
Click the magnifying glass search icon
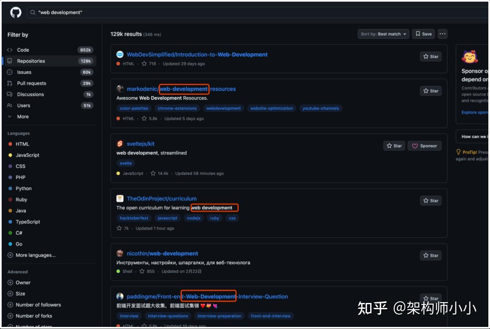(33, 12)
